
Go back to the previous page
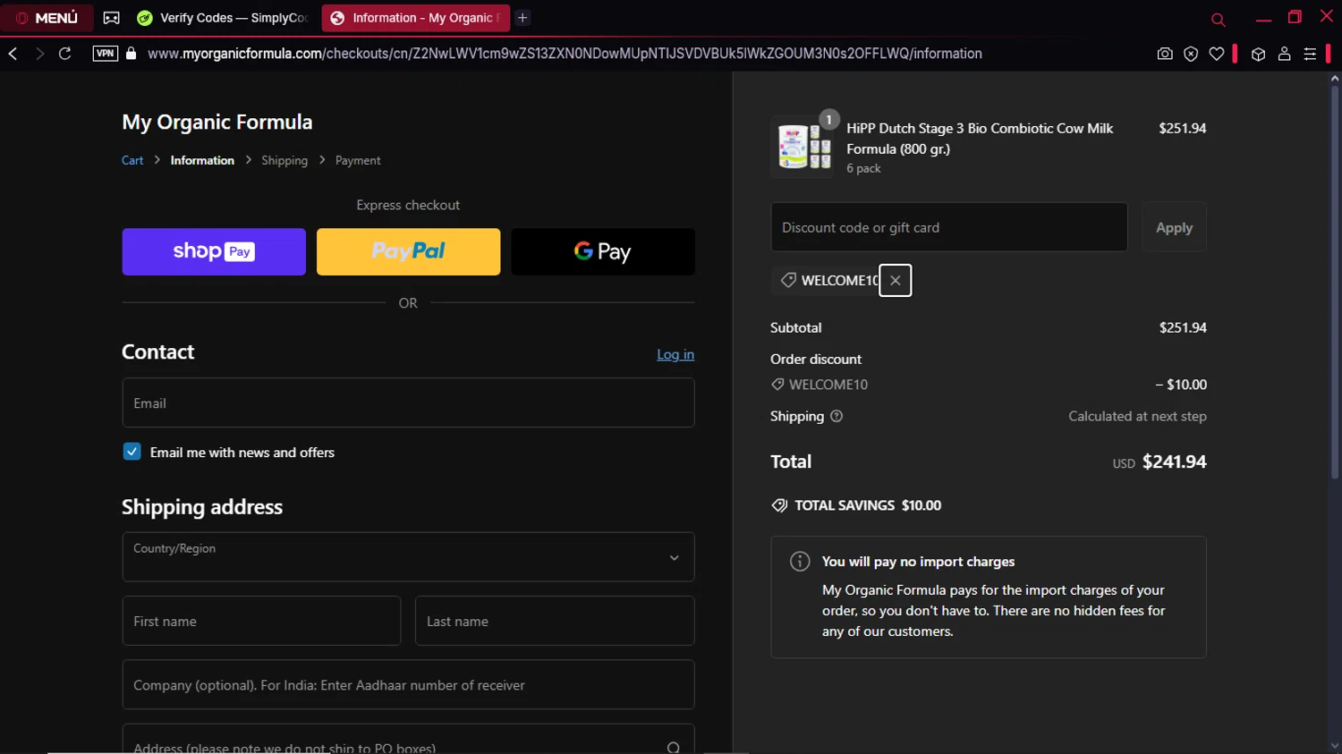coord(13,54)
